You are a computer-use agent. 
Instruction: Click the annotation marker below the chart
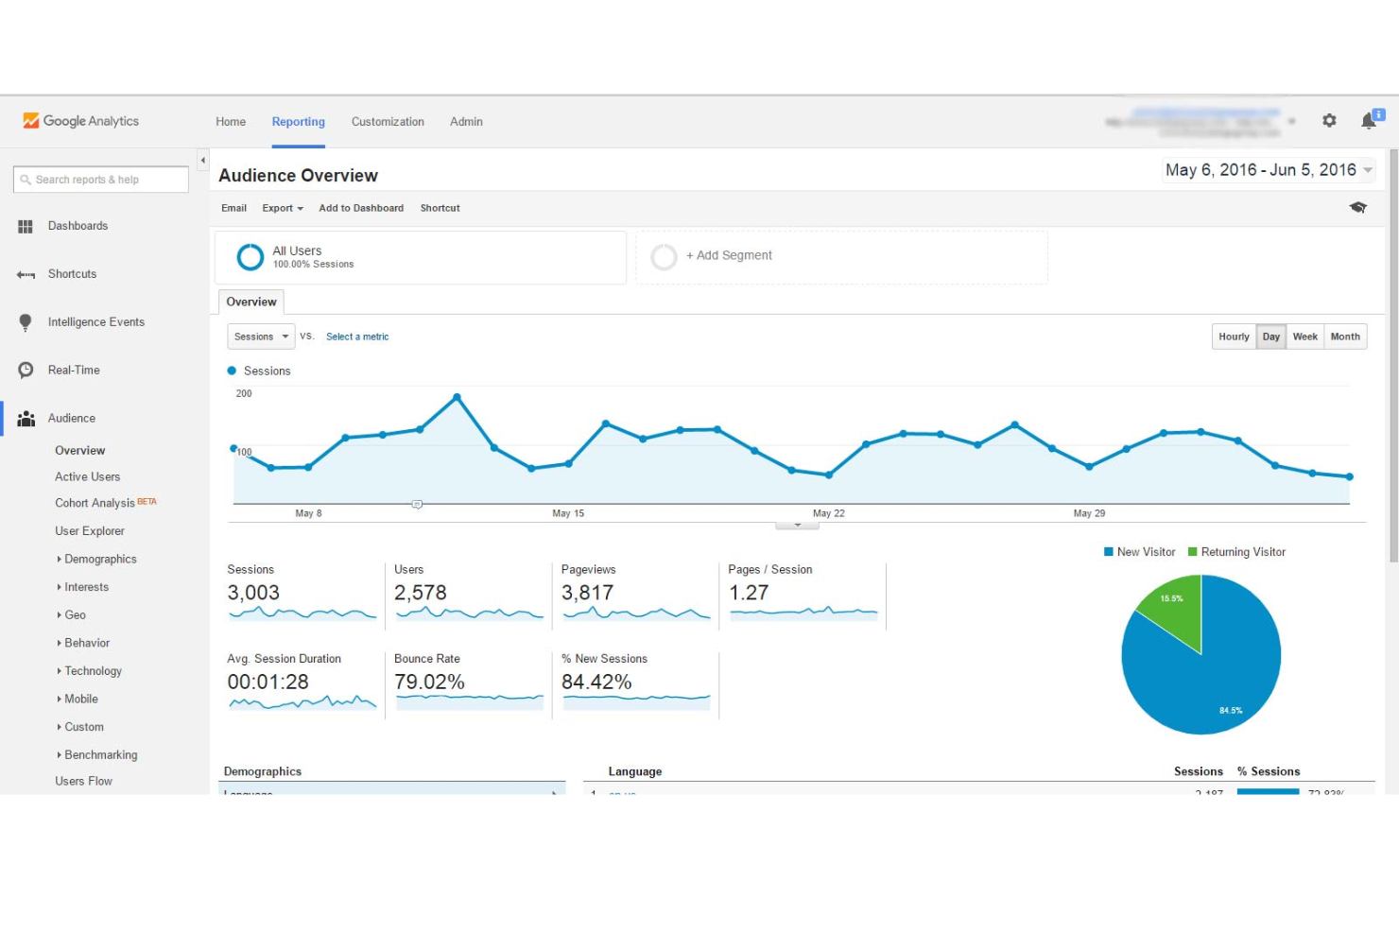click(417, 505)
